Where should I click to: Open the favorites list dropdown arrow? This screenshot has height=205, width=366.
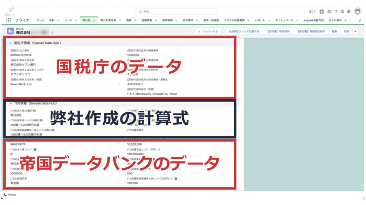click(315, 12)
